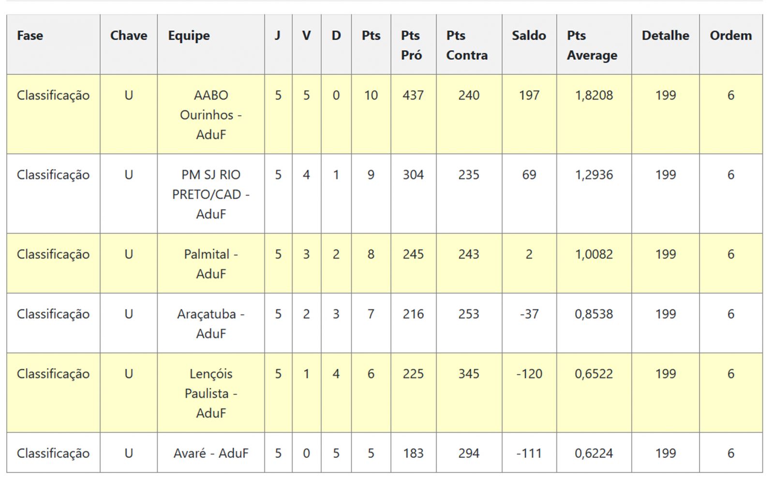The width and height of the screenshot is (774, 479).
Task: Click the Fase column header
Action: (30, 36)
